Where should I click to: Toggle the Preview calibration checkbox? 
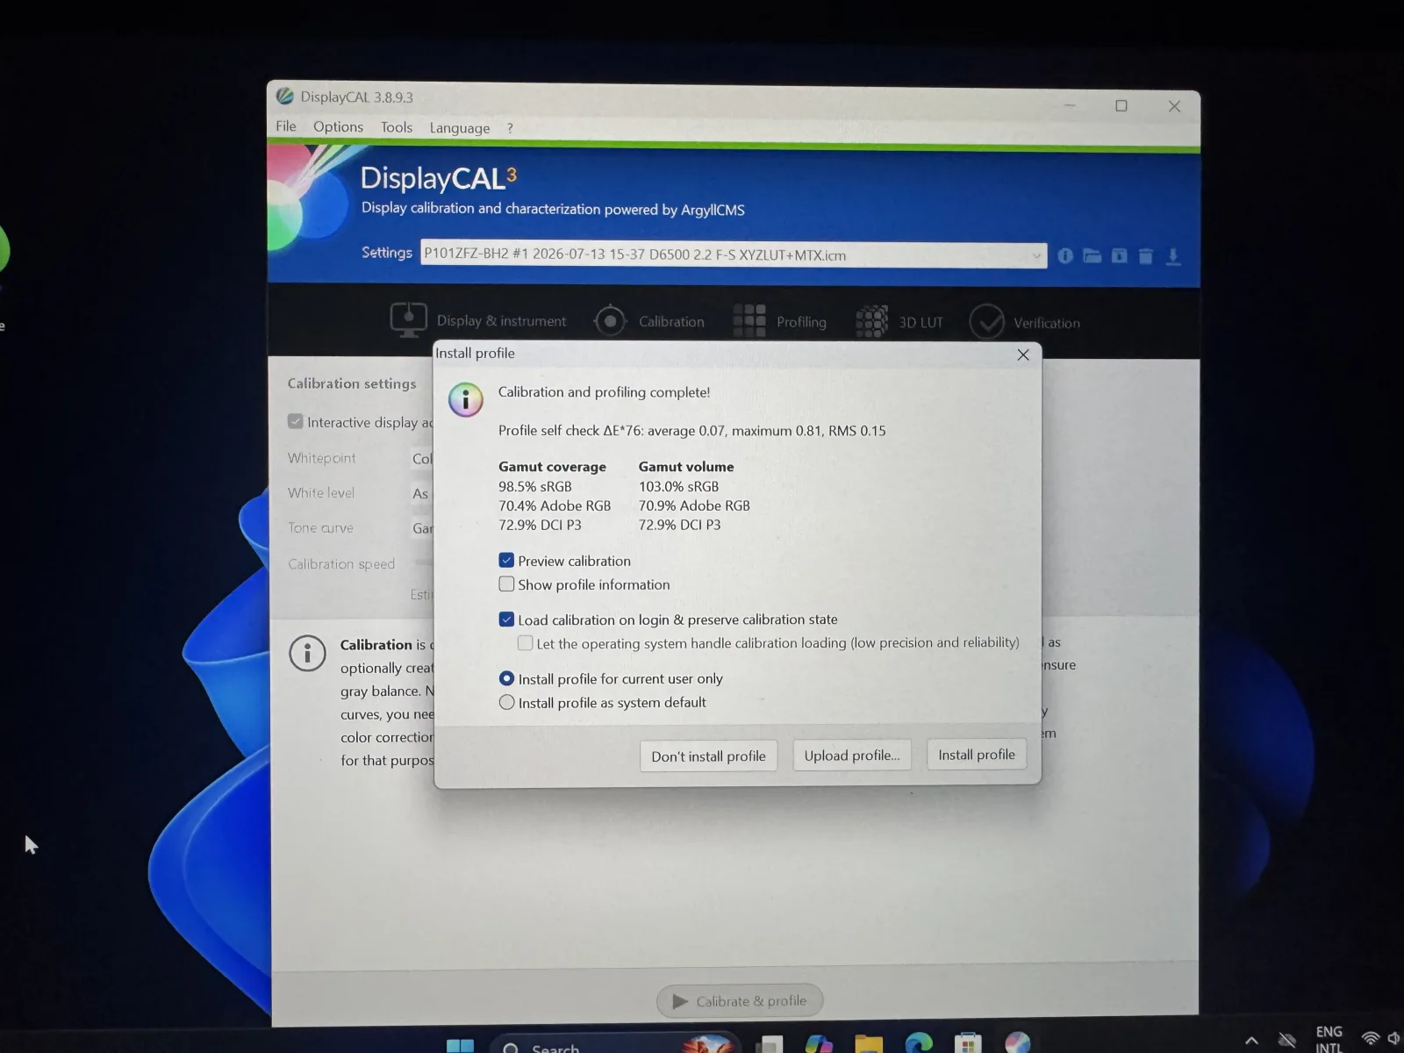click(x=506, y=560)
